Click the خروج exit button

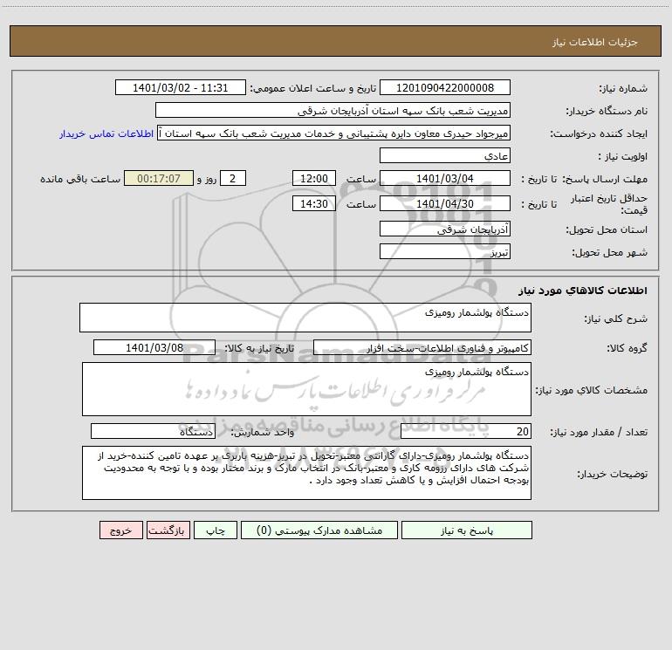(x=120, y=530)
